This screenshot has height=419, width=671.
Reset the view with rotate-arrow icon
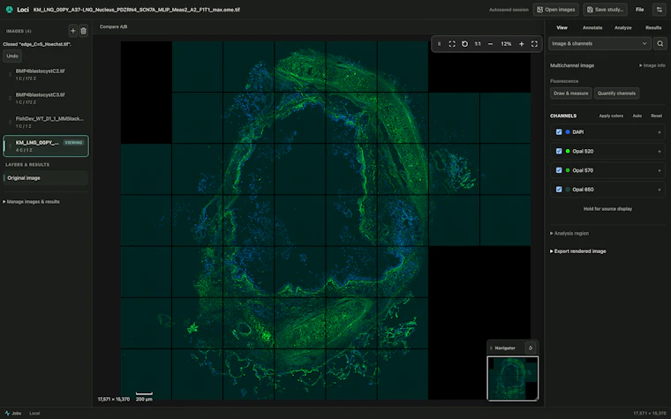tap(464, 43)
